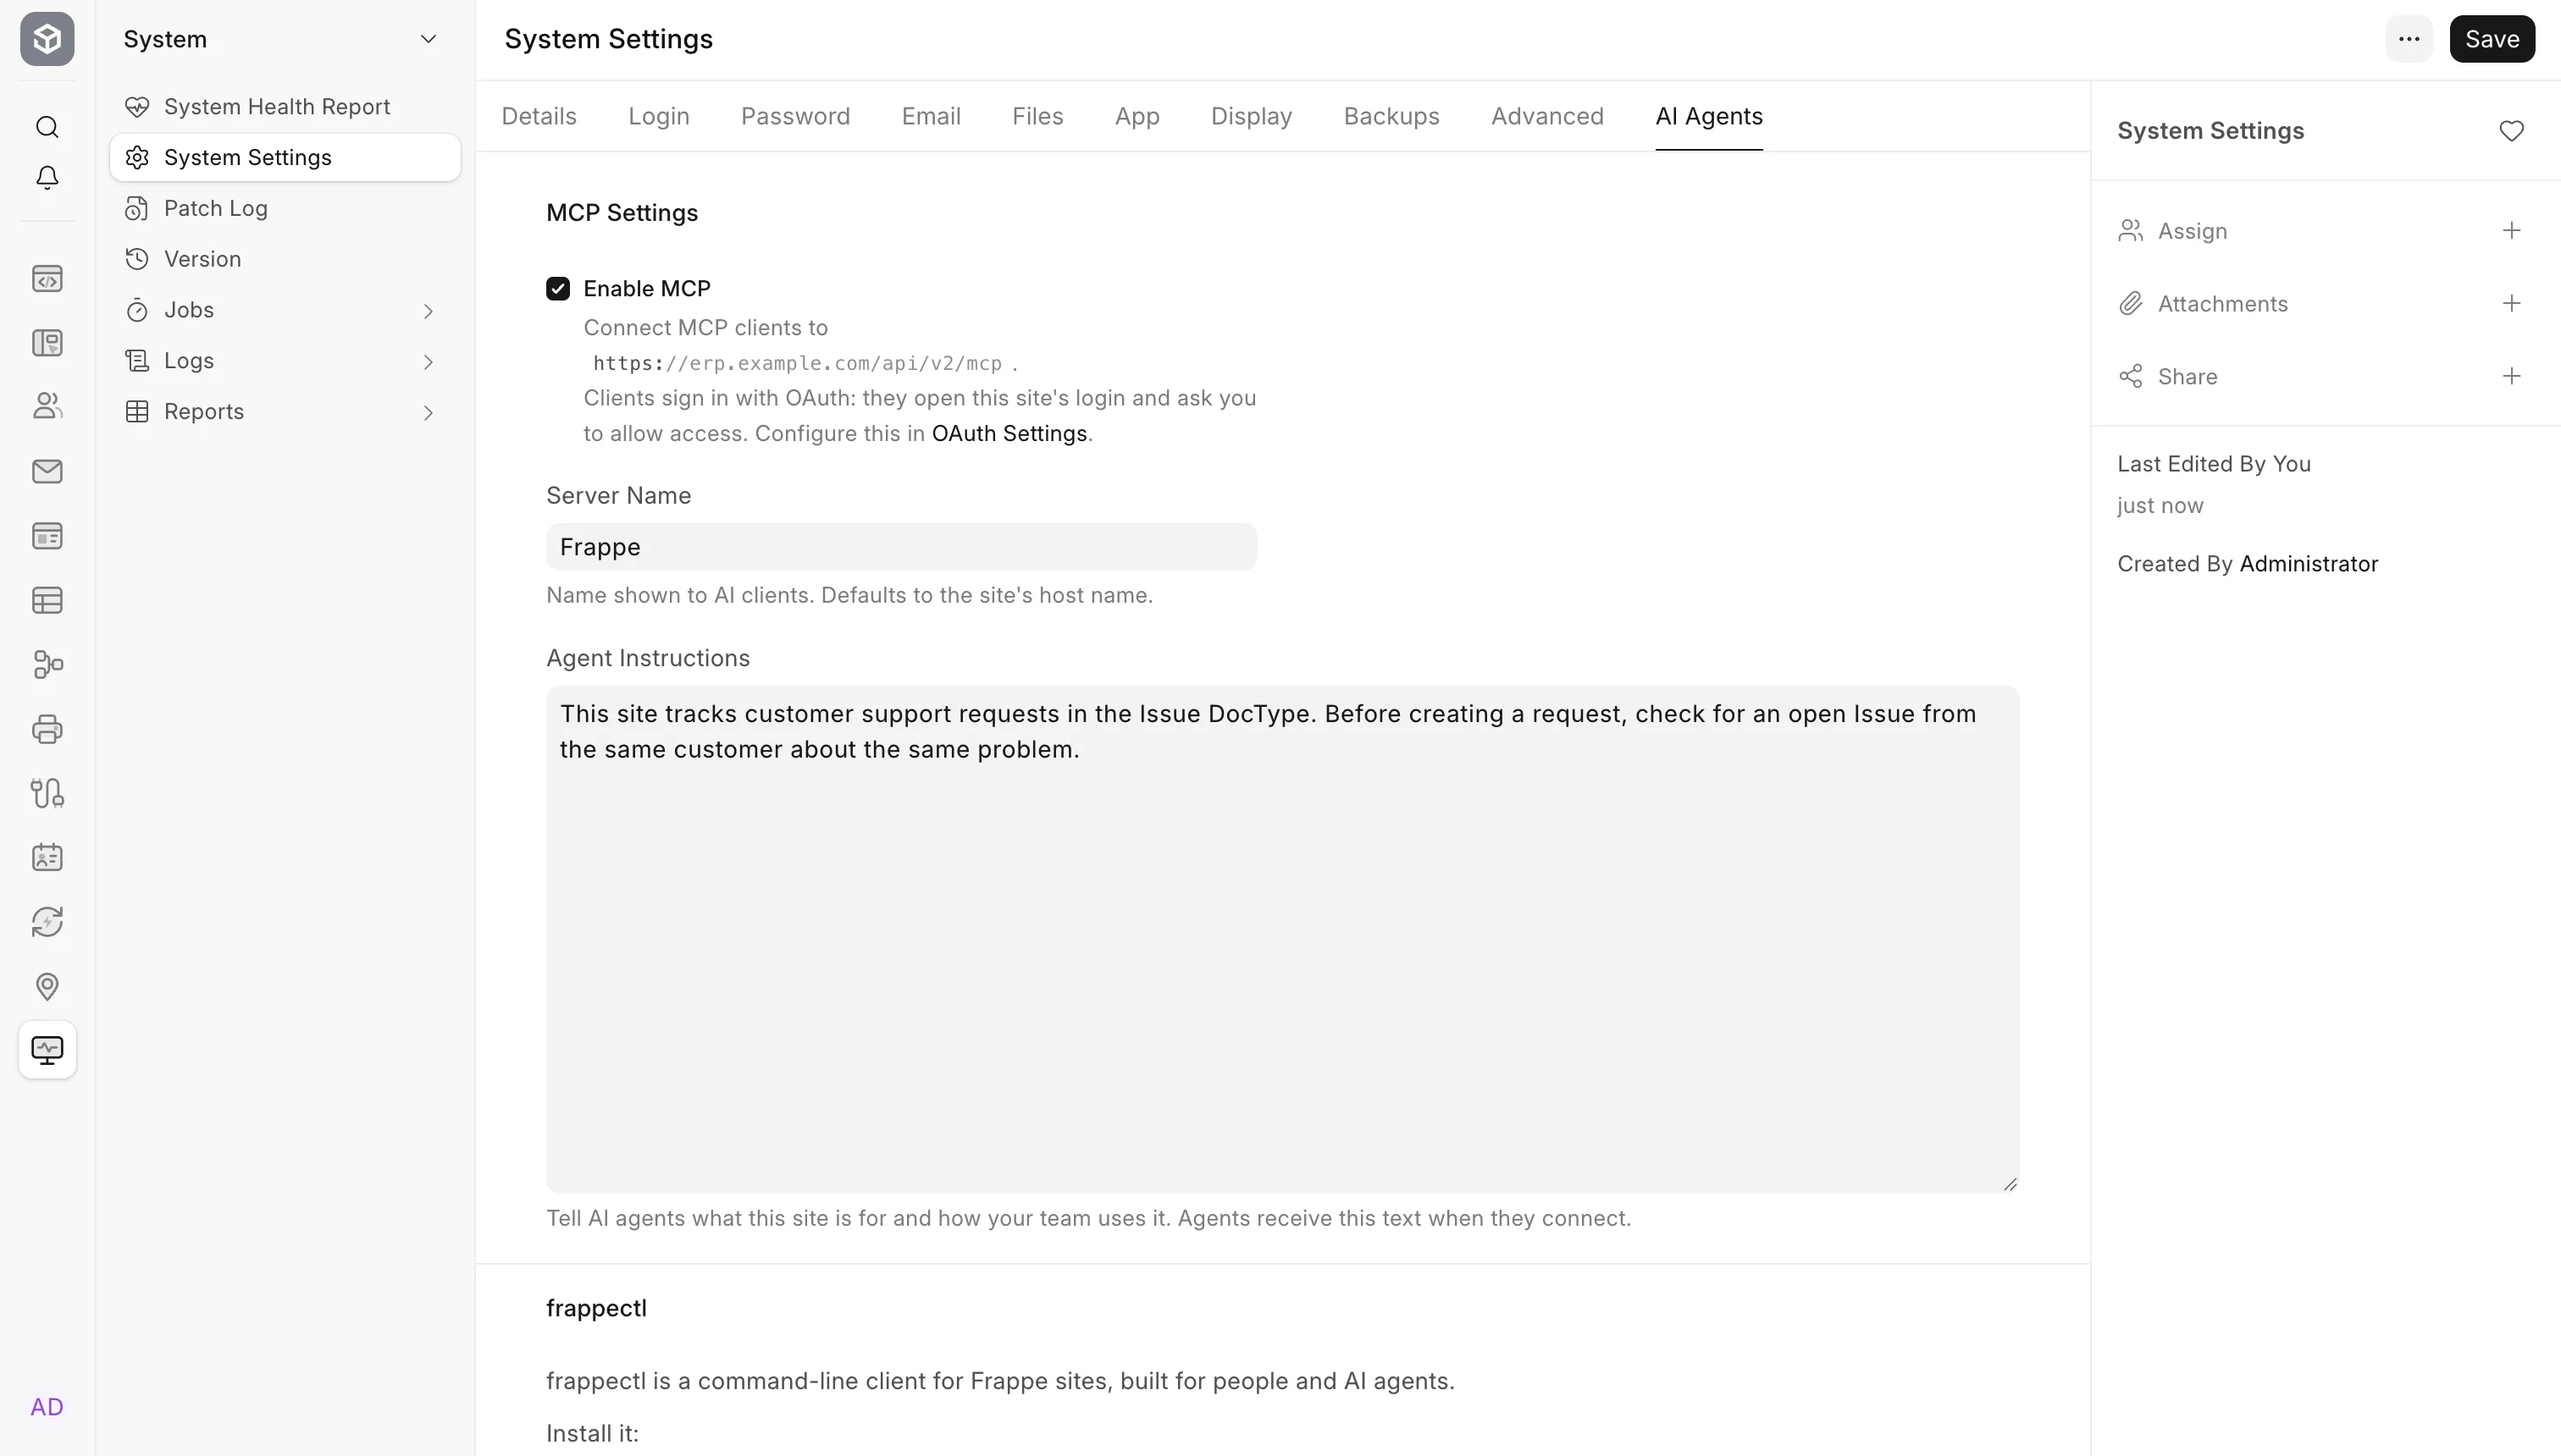Switch to the Login tab
Viewport: 2561px width, 1456px height.
(659, 116)
